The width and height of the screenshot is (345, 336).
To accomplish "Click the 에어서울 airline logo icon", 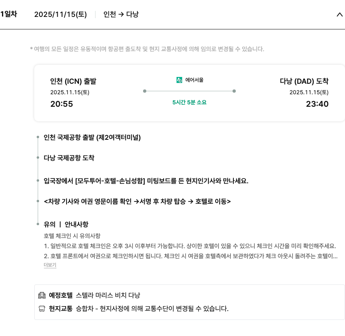I will click(x=179, y=80).
